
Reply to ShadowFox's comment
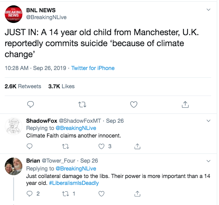pyautogui.click(x=29, y=146)
